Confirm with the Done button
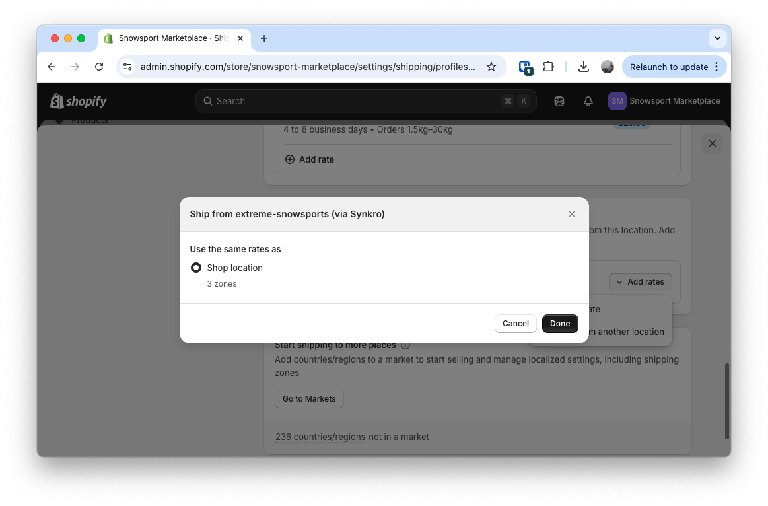The height and width of the screenshot is (506, 768). coord(559,324)
